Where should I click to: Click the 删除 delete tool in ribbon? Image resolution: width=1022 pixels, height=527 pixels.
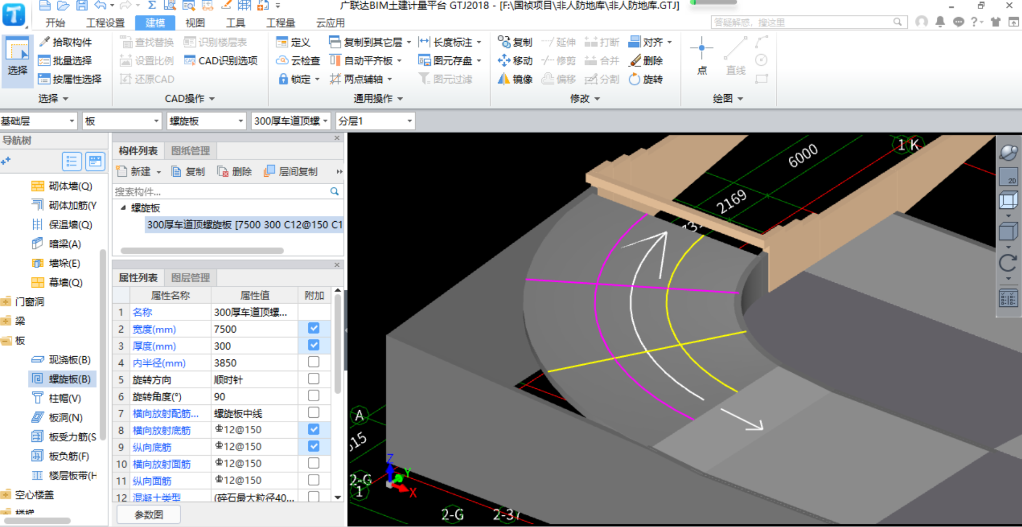(x=646, y=61)
